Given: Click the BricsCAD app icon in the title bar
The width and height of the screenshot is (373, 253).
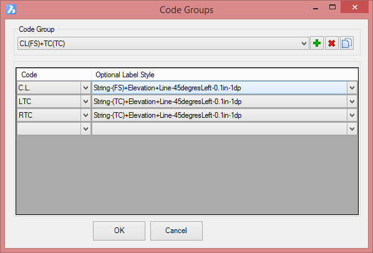Looking at the screenshot, I should point(11,9).
